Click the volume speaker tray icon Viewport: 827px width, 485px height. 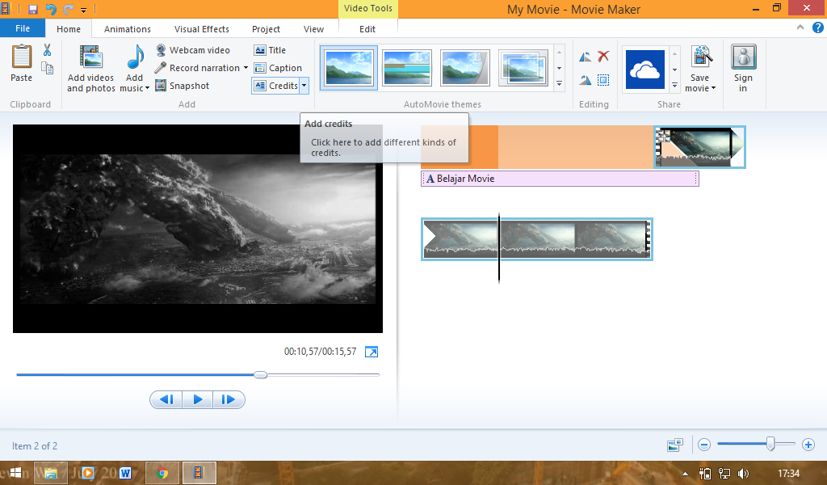743,474
